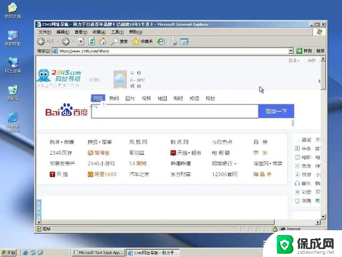This screenshot has height=257, width=342.
Task: Click the 2345网址导航 taskbar window button
Action: point(153,253)
